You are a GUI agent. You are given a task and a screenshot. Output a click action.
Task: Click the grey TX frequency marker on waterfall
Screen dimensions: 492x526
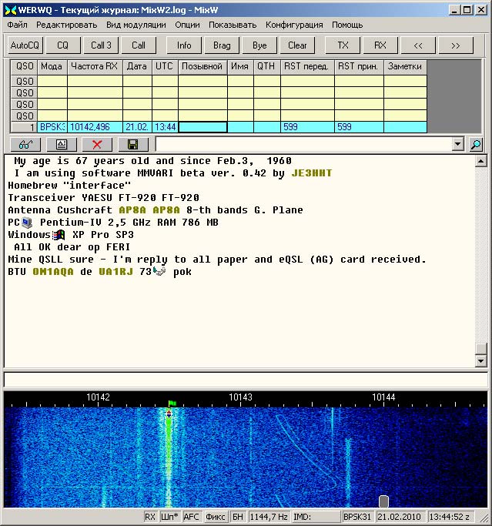coord(383,501)
